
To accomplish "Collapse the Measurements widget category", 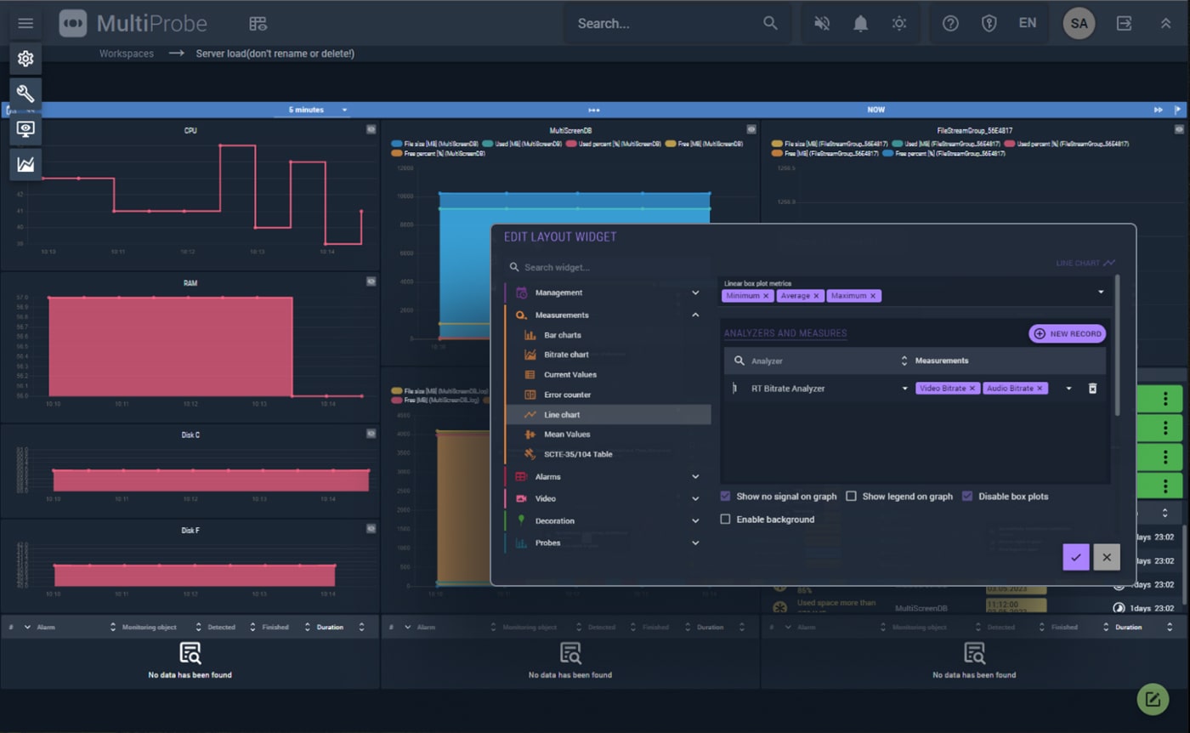I will tap(694, 315).
